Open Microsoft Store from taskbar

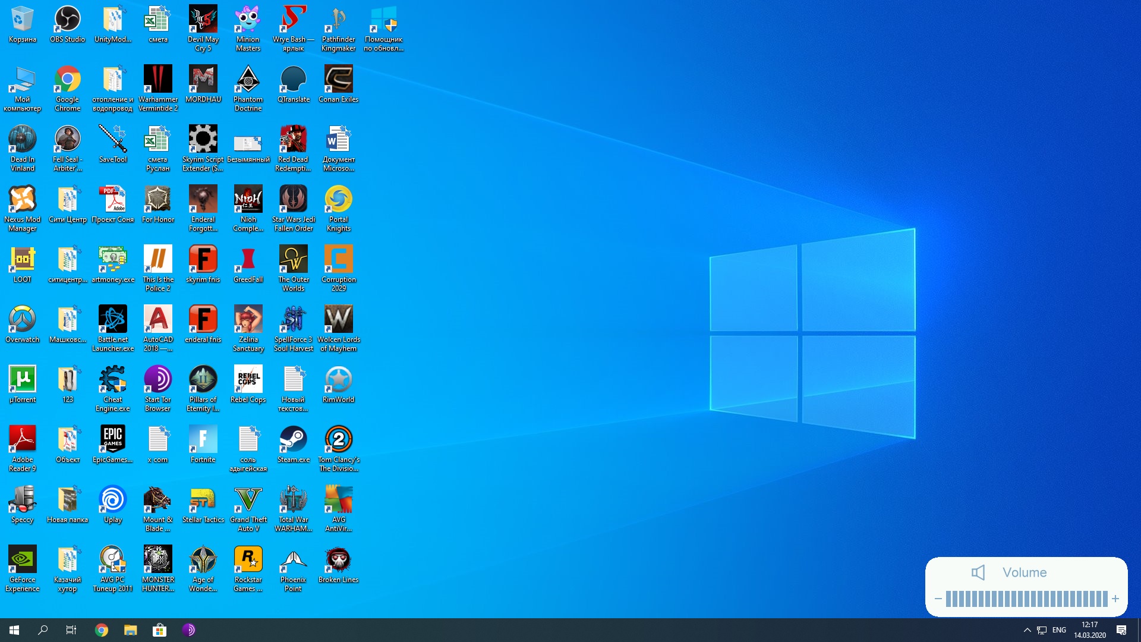(159, 630)
